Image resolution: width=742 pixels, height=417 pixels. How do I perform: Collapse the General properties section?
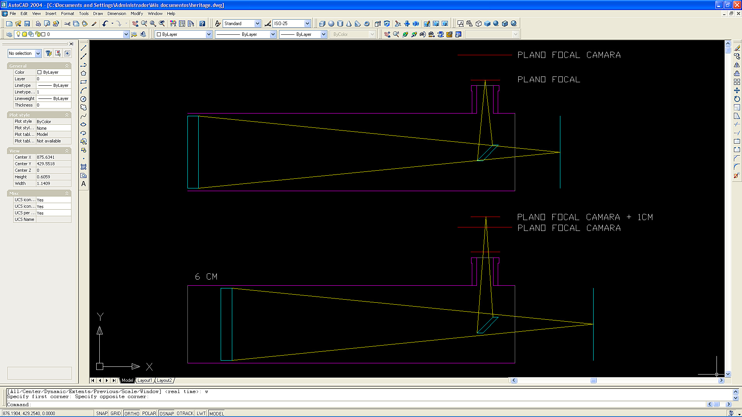67,66
